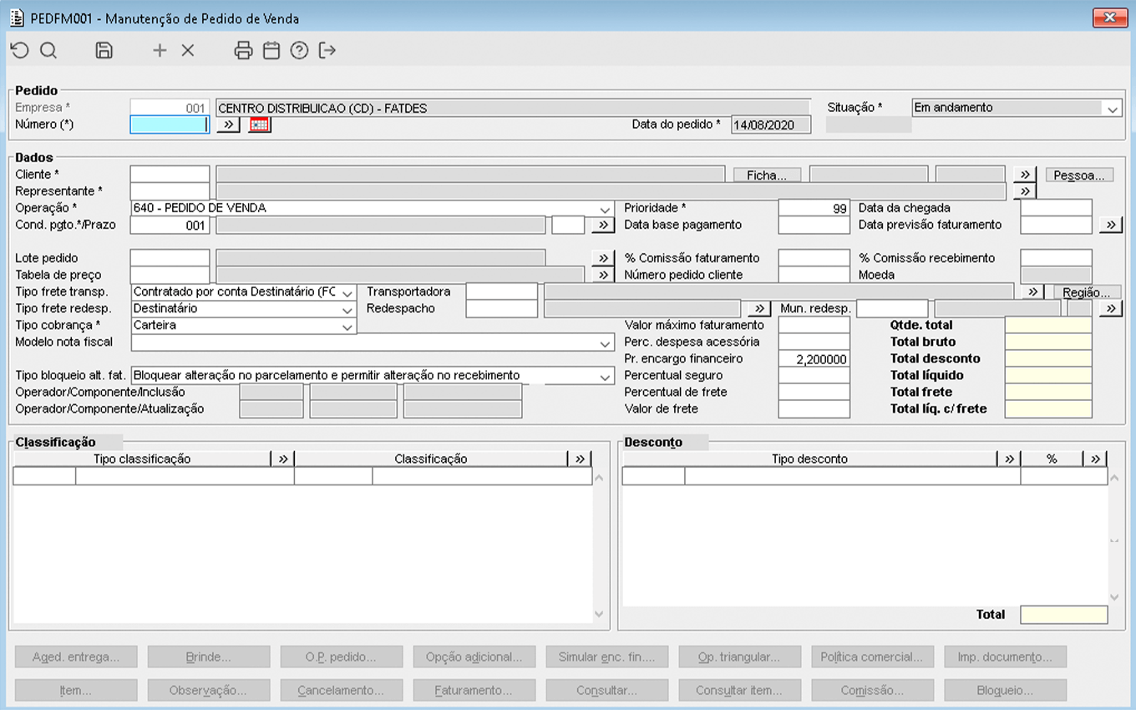Add a new record with the plus icon
Viewport: 1136px width, 710px height.
(x=160, y=51)
